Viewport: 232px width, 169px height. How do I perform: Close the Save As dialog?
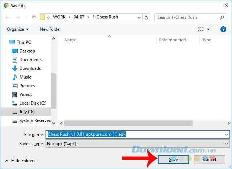[226, 6]
